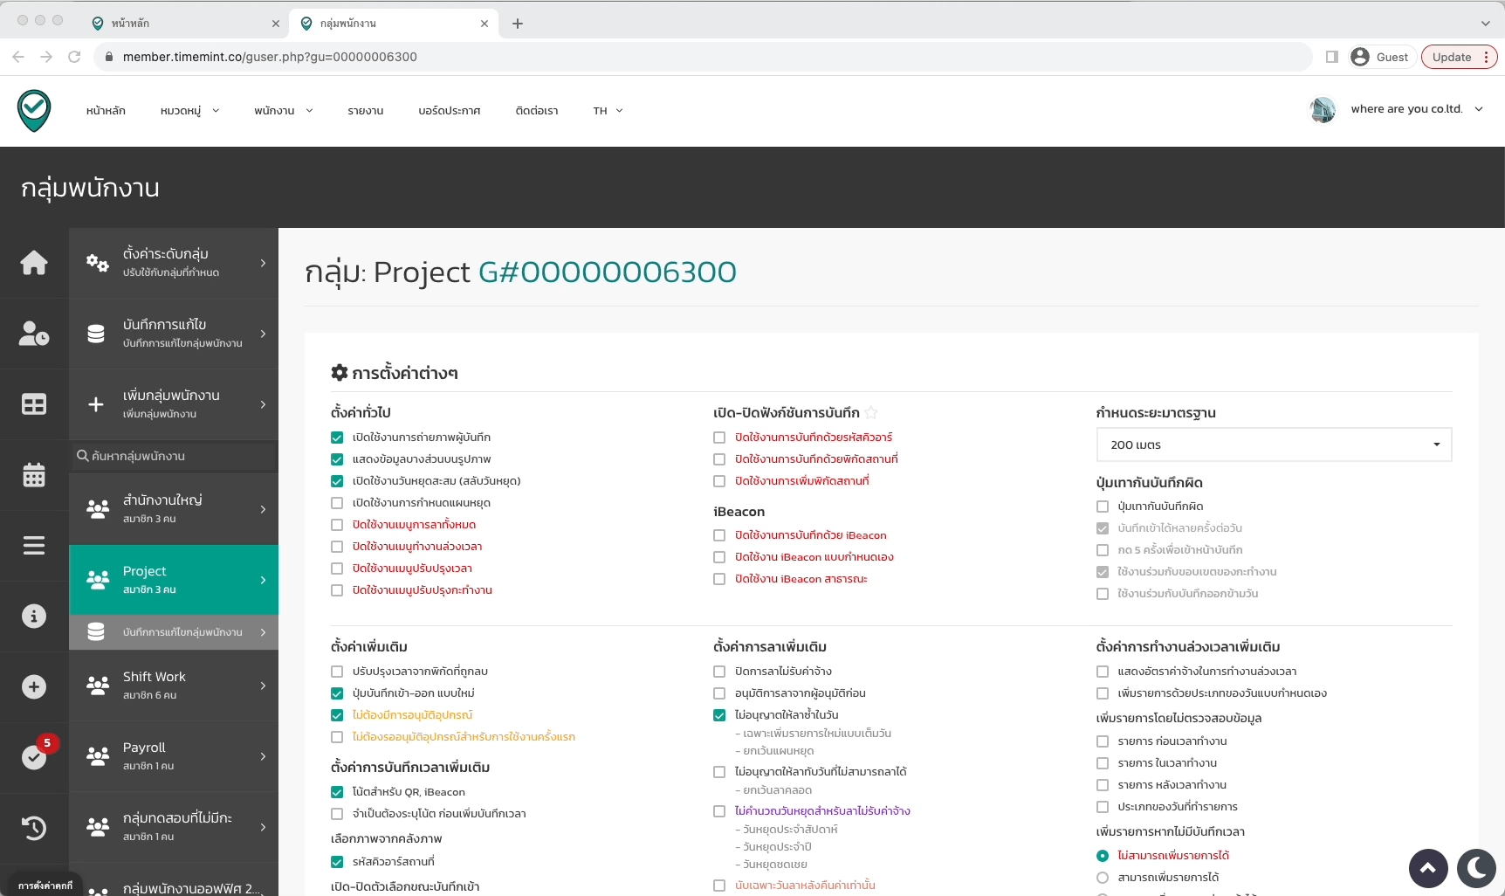Viewport: 1505px width, 896px height.
Task: Expand the หมวดหมู่ navigation dropdown
Action: [189, 111]
